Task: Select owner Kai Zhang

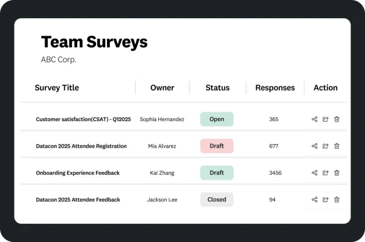Action: (x=162, y=173)
